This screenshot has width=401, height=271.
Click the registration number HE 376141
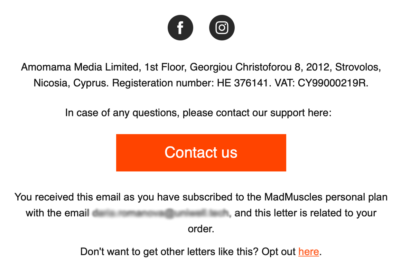tap(242, 83)
